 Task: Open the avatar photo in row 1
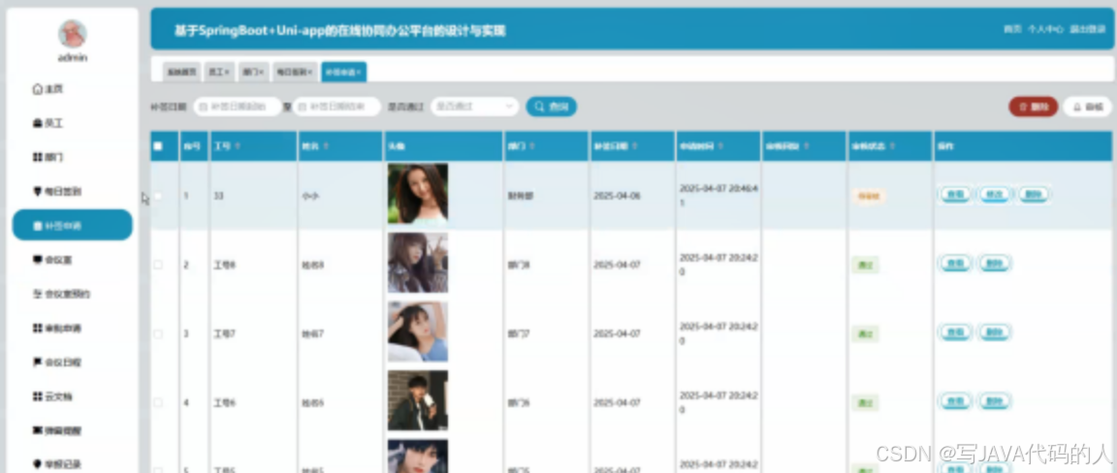click(418, 194)
